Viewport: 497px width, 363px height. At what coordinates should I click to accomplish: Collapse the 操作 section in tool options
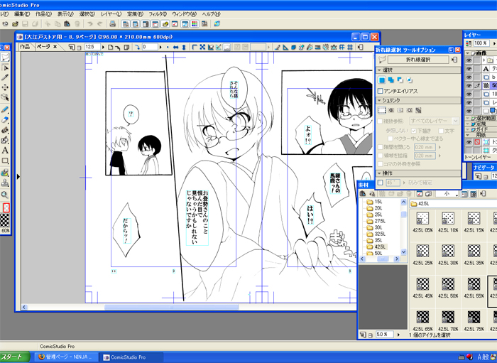coord(379,173)
